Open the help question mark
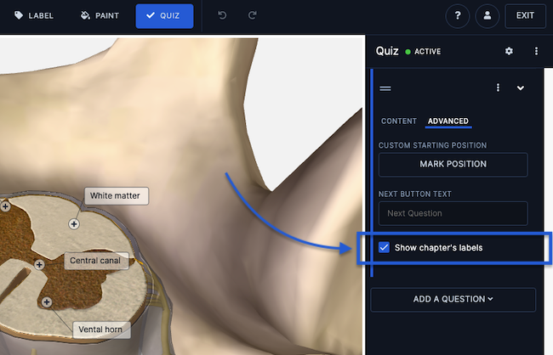553x355 pixels. [458, 16]
